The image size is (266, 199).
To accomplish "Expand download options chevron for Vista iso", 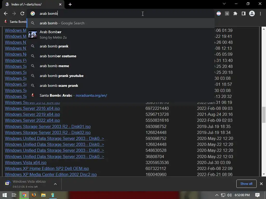I will (55, 184).
